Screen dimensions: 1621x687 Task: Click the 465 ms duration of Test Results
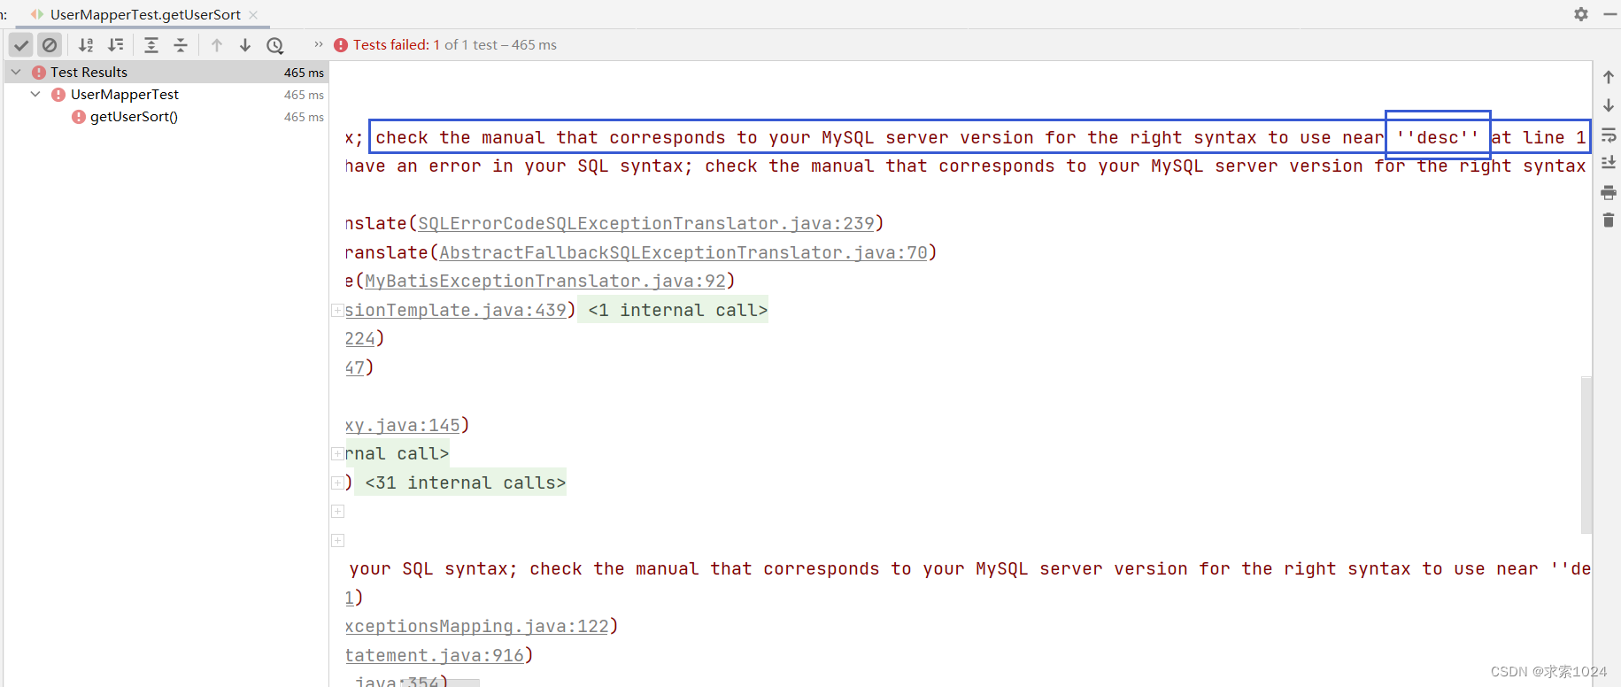304,73
